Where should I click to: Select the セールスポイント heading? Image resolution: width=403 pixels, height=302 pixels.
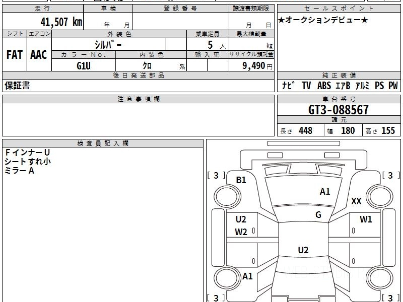click(339, 9)
